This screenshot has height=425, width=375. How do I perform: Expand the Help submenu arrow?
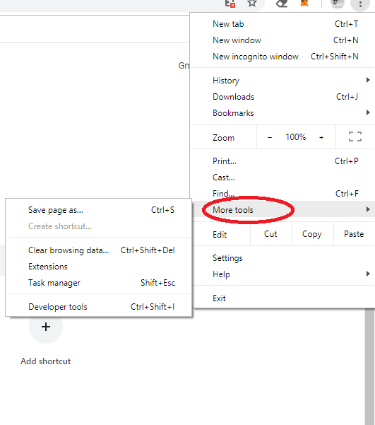pyautogui.click(x=368, y=274)
